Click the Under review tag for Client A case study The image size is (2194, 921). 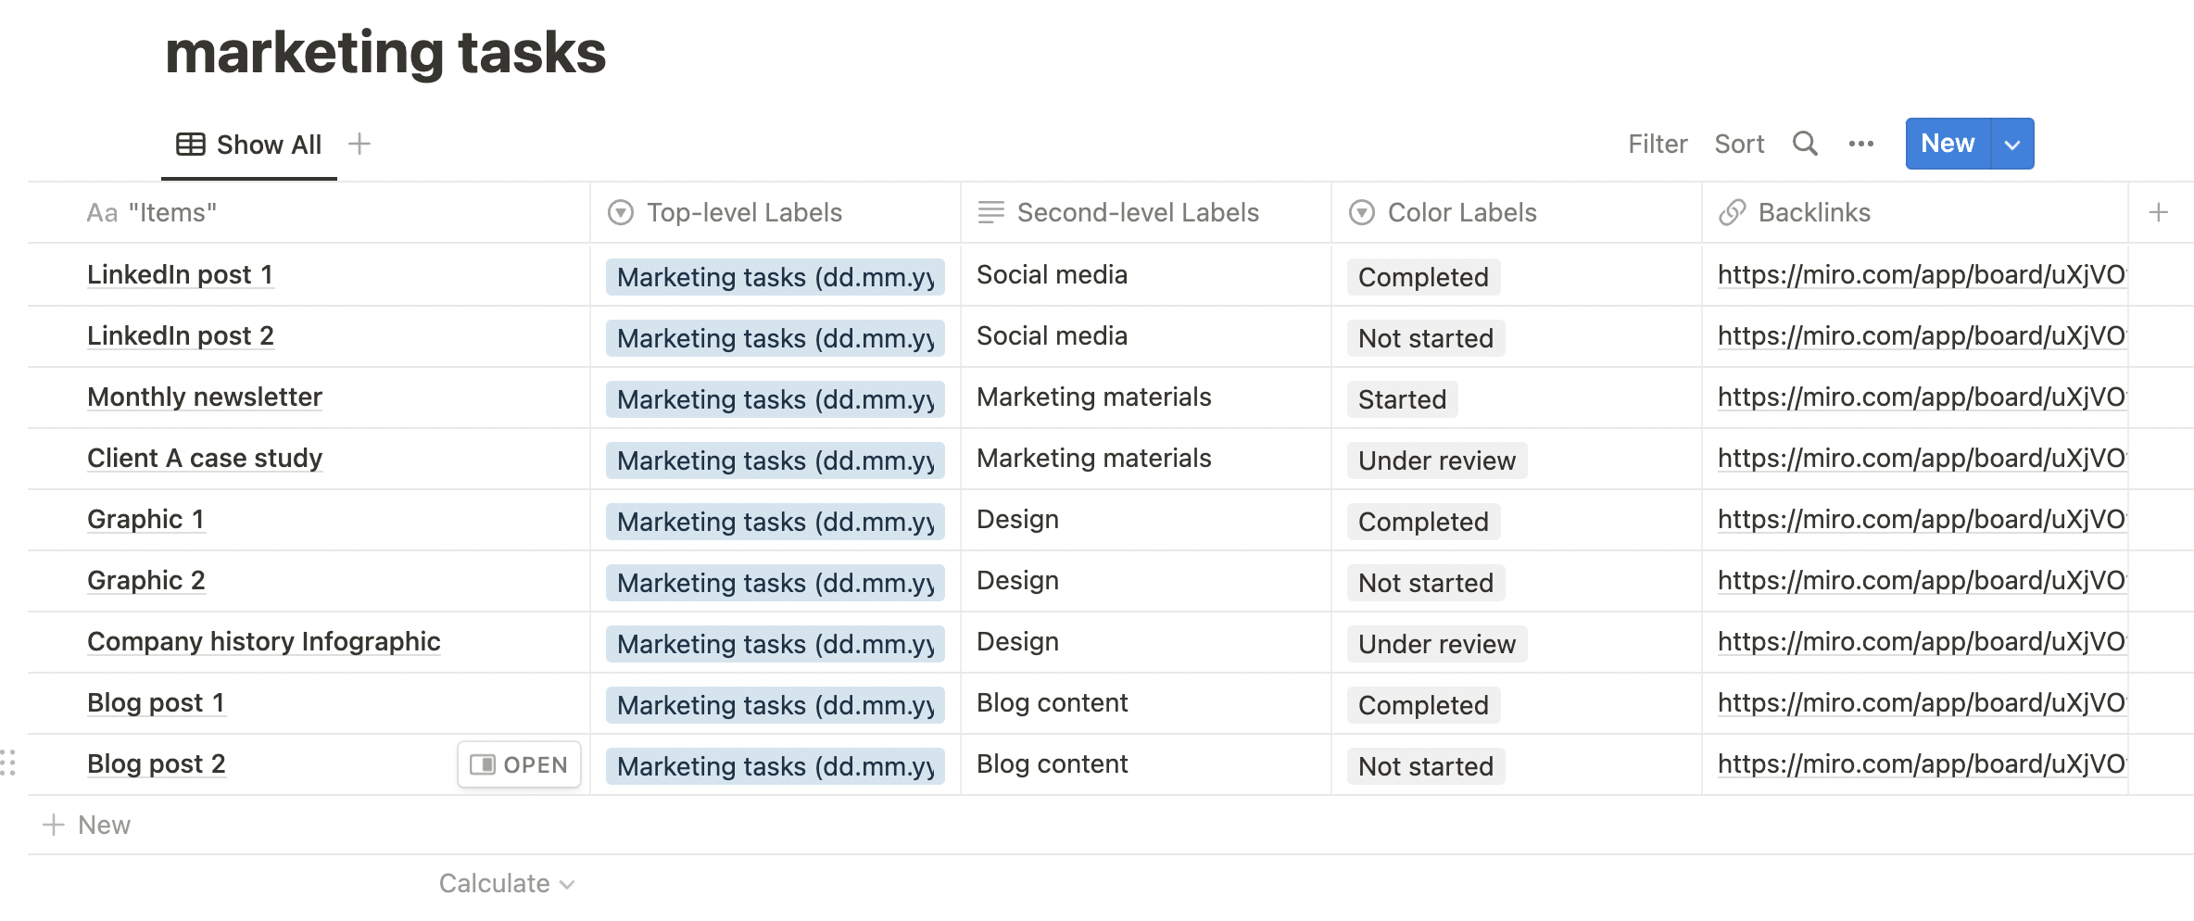[1436, 460]
